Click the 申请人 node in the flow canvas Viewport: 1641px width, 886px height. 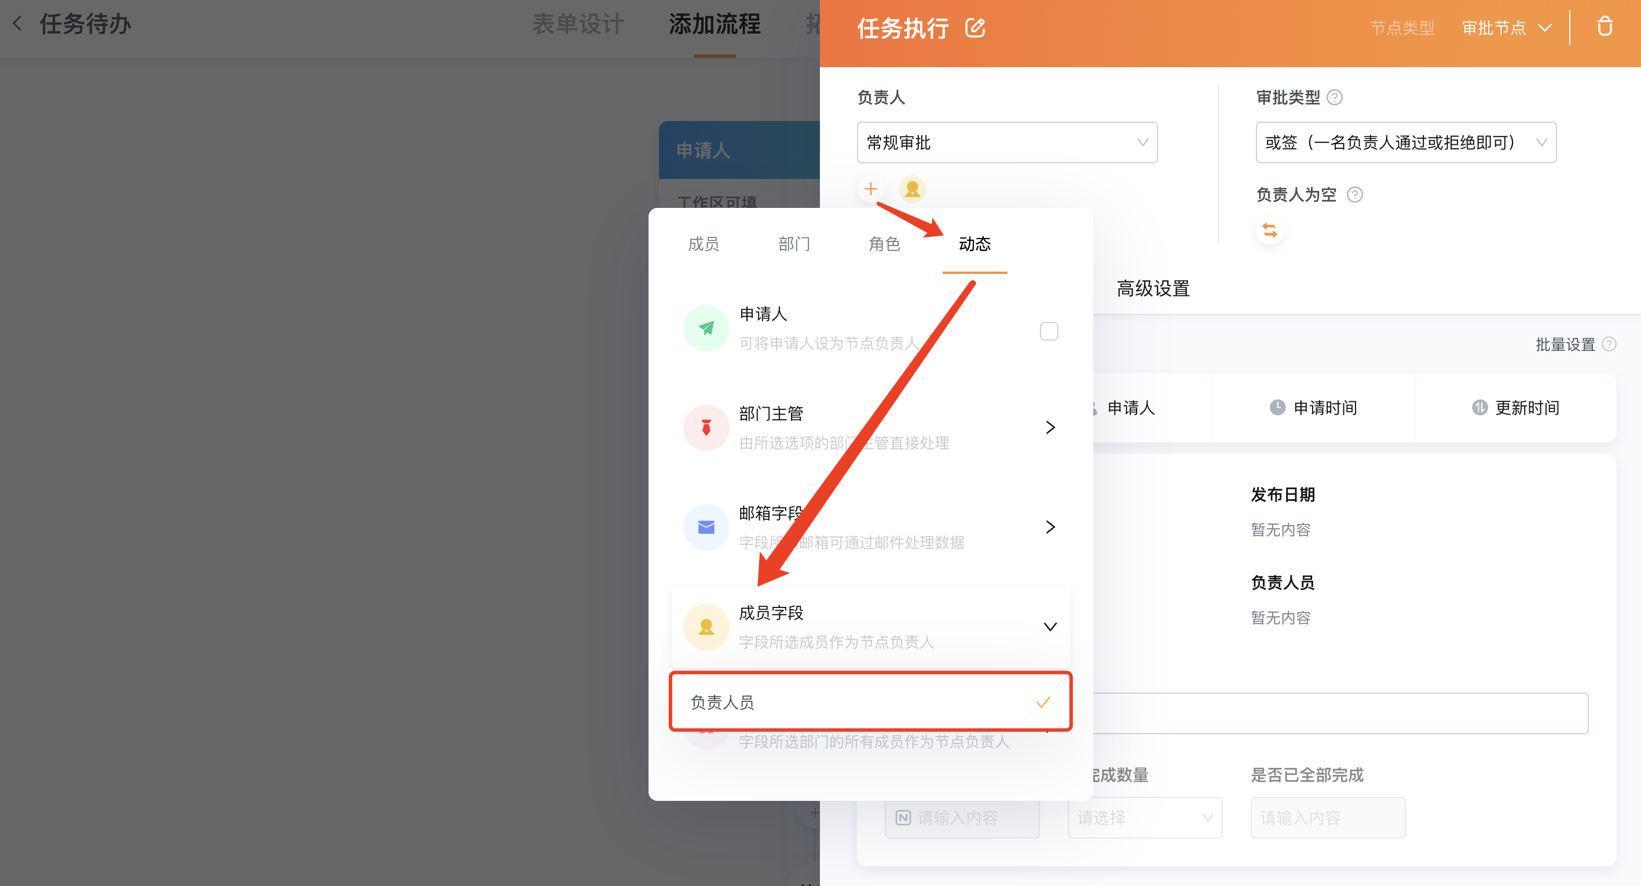[739, 151]
